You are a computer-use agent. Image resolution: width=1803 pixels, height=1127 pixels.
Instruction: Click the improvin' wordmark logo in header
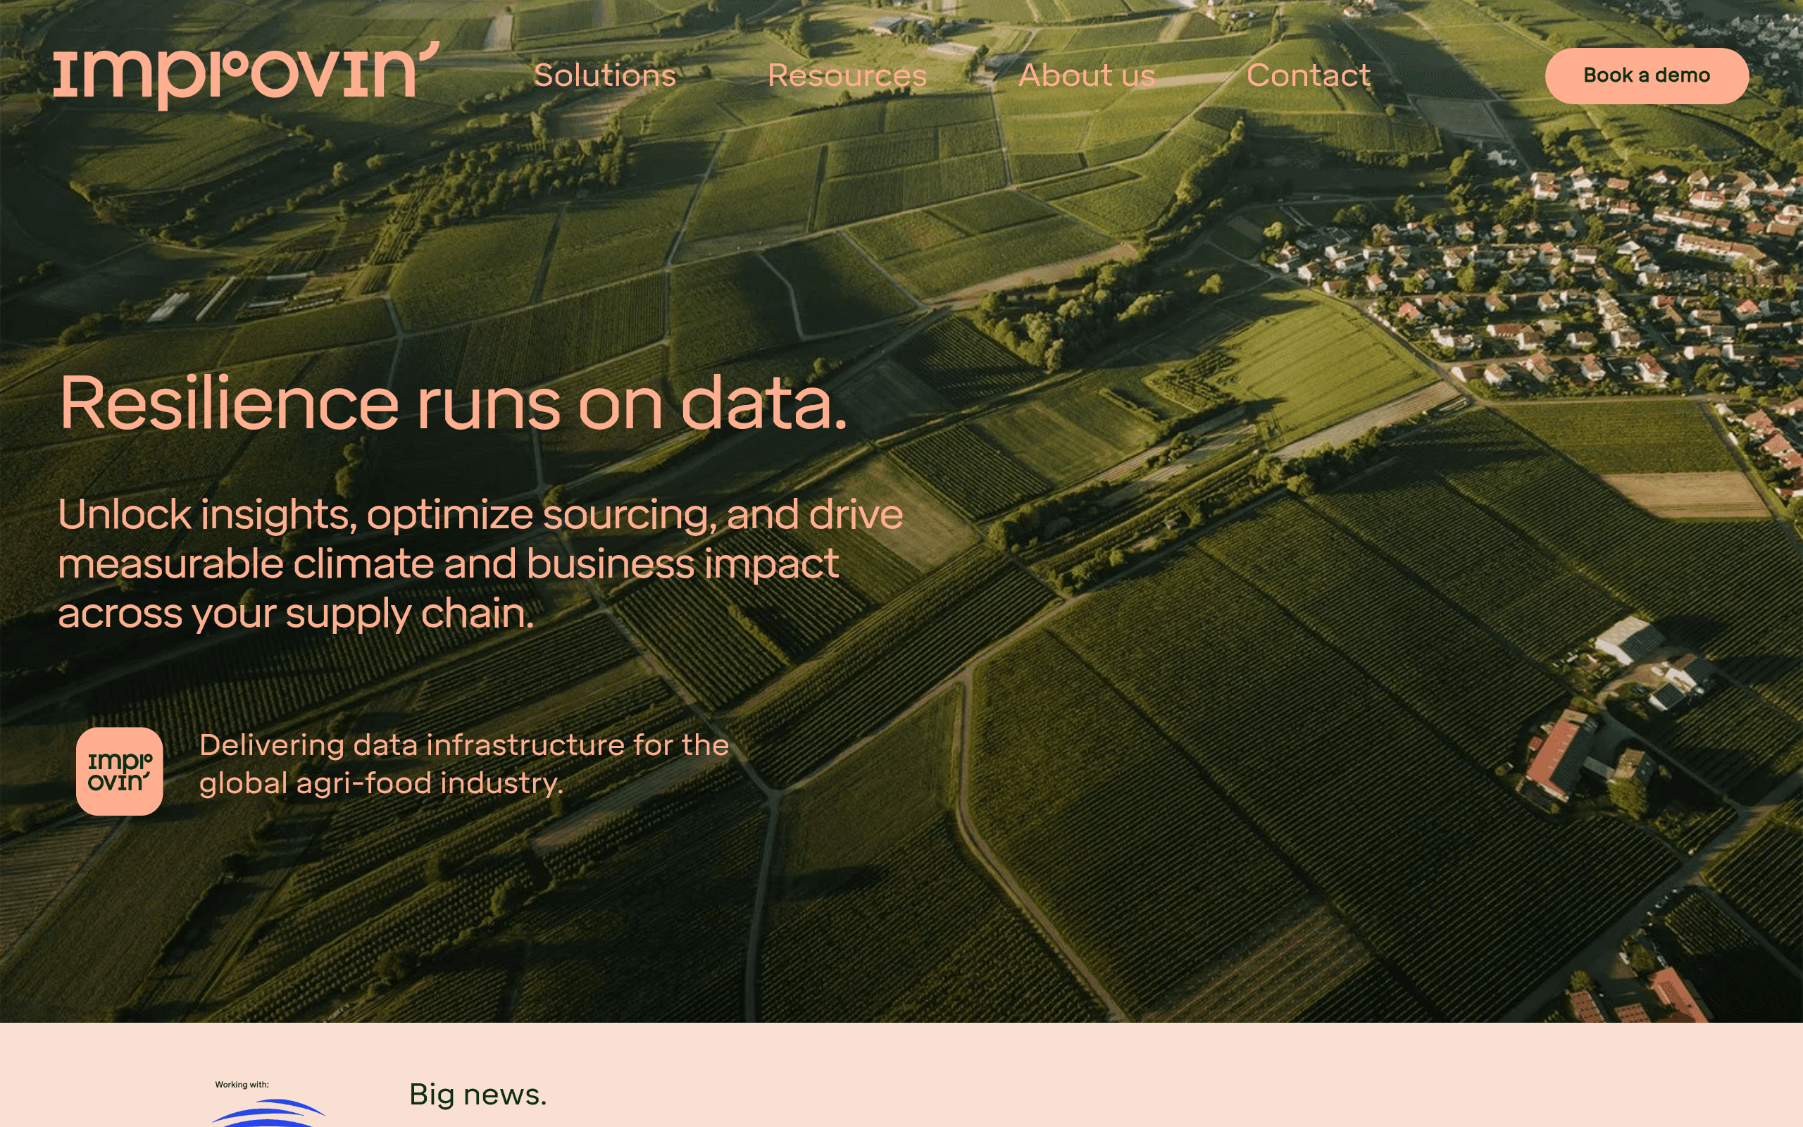[x=246, y=75]
